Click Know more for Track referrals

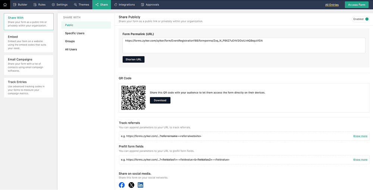point(360,136)
